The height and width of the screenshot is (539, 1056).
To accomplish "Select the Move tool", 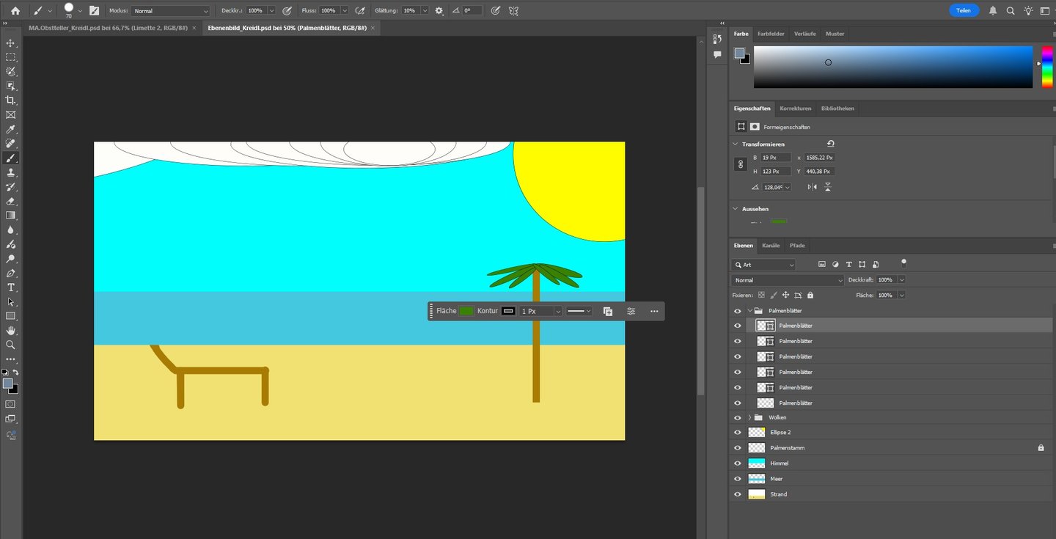I will click(x=10, y=43).
